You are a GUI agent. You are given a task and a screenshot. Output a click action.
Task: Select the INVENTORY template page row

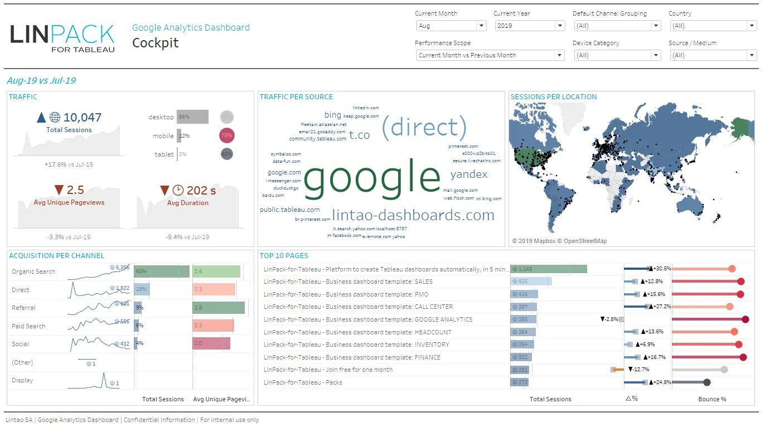pos(356,344)
